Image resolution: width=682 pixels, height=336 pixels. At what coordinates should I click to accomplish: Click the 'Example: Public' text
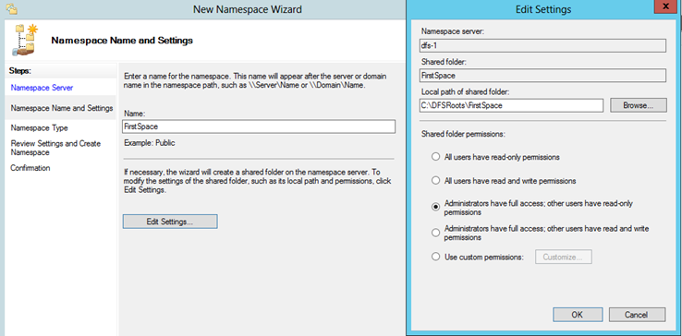click(150, 142)
